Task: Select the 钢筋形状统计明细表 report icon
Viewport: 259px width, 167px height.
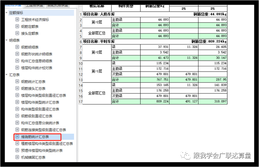Action: pos(17,54)
